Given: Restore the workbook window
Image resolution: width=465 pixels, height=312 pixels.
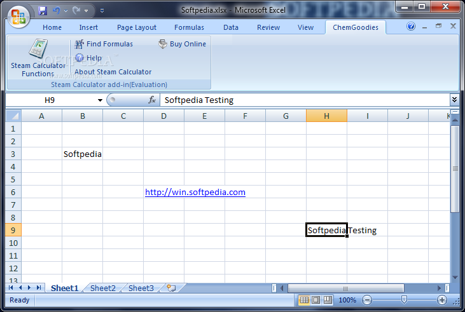Looking at the screenshot, I should click(x=439, y=26).
